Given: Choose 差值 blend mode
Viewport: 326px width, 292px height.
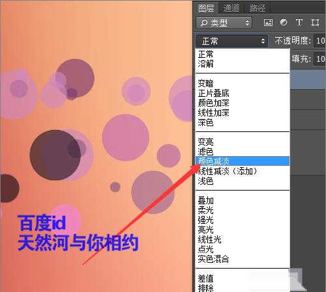Looking at the screenshot, I should point(243,278).
